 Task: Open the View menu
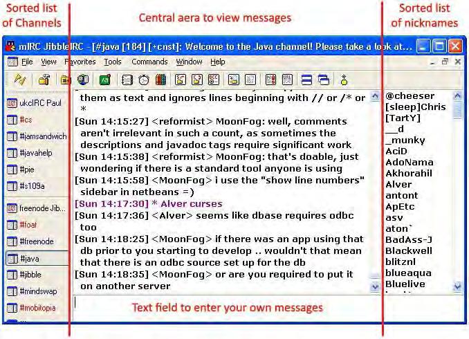(x=48, y=62)
